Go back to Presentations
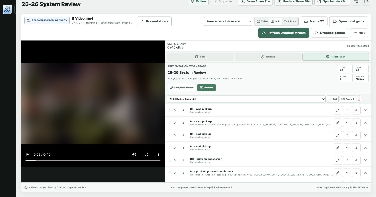 coord(154,21)
